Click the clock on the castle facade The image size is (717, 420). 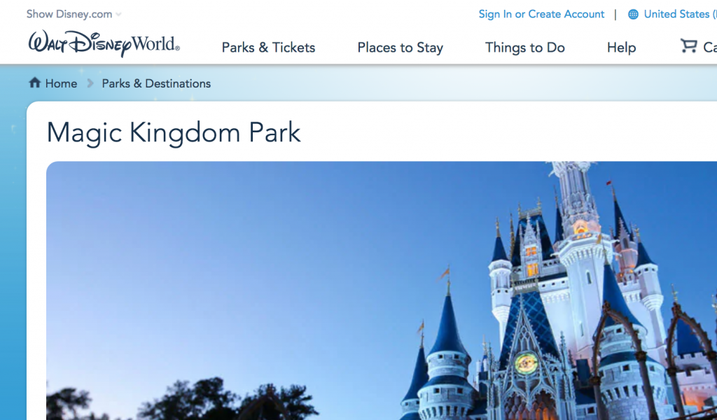[526, 364]
